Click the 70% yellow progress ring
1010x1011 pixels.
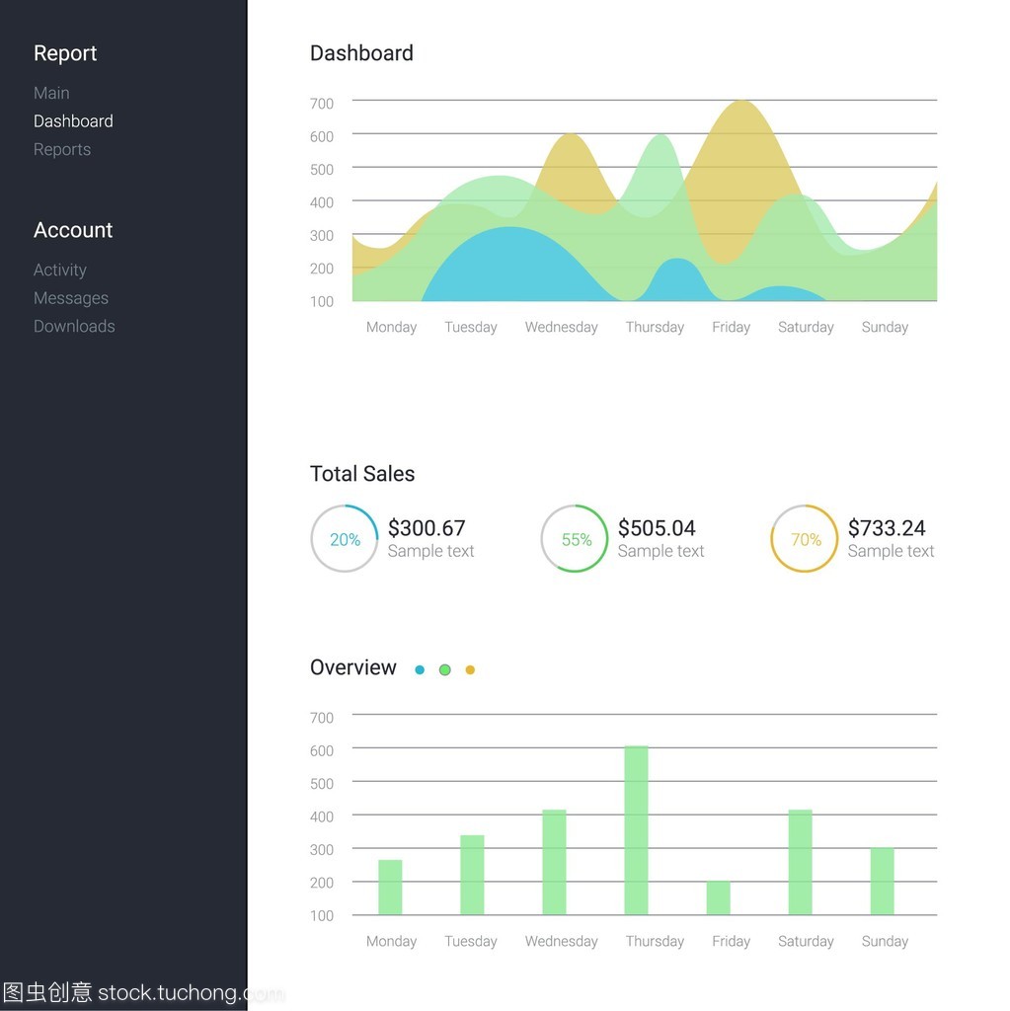click(x=805, y=539)
